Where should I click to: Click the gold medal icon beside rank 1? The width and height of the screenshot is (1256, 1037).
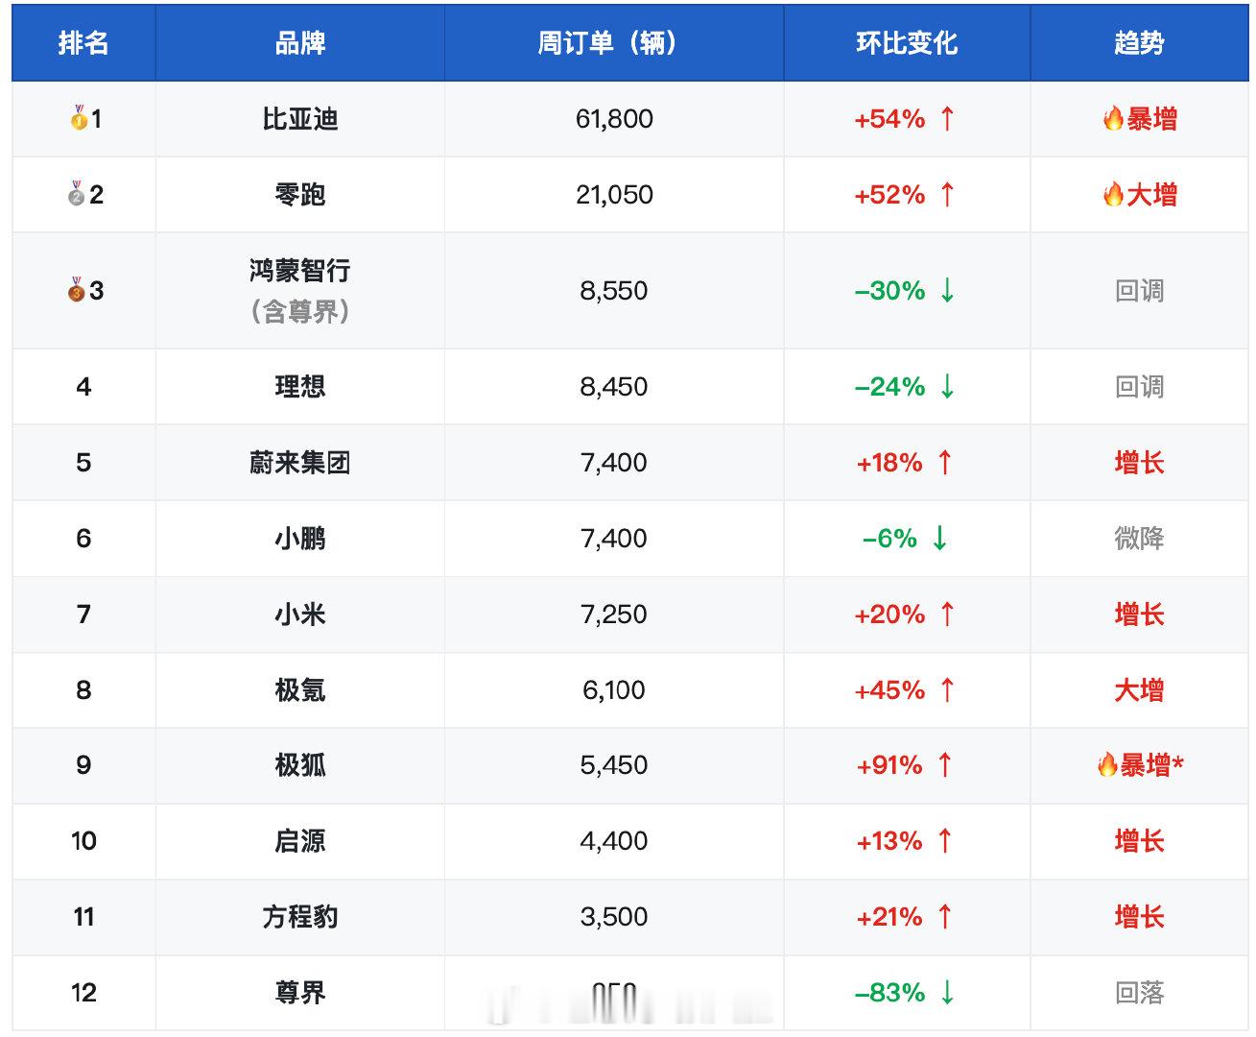(x=79, y=118)
